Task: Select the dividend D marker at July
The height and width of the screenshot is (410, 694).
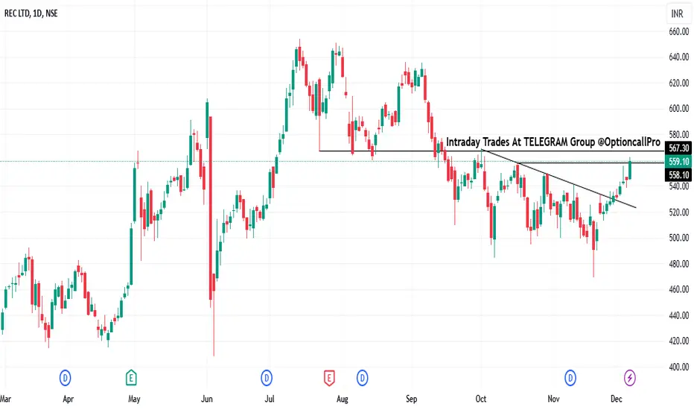Action: (267, 378)
